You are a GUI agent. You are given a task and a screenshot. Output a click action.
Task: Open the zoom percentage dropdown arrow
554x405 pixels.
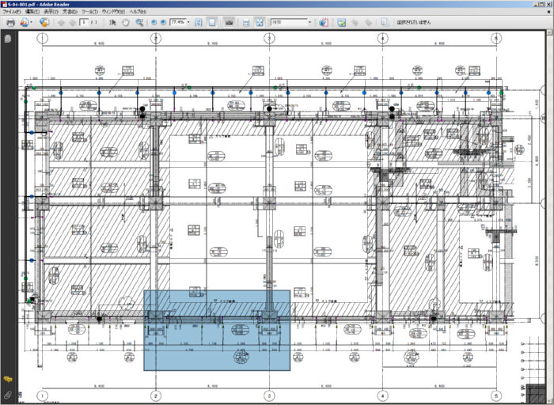click(189, 22)
